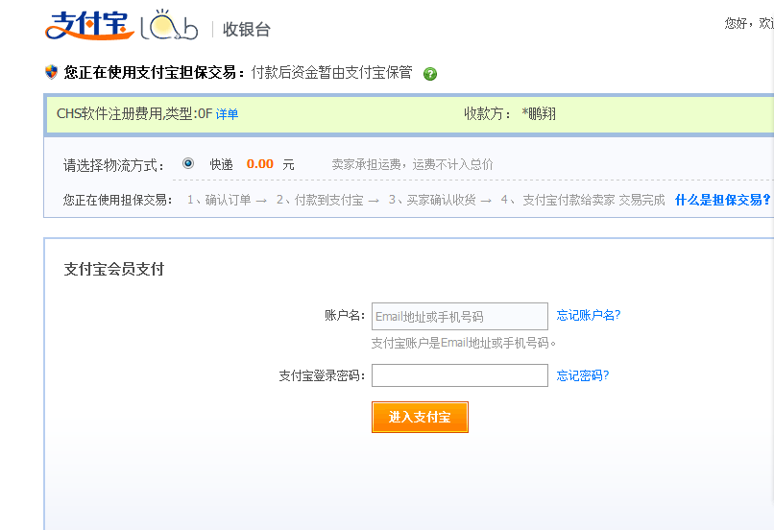774x530 pixels.
Task: Click the 2、付款到支付宝 step text
Action: (x=320, y=200)
